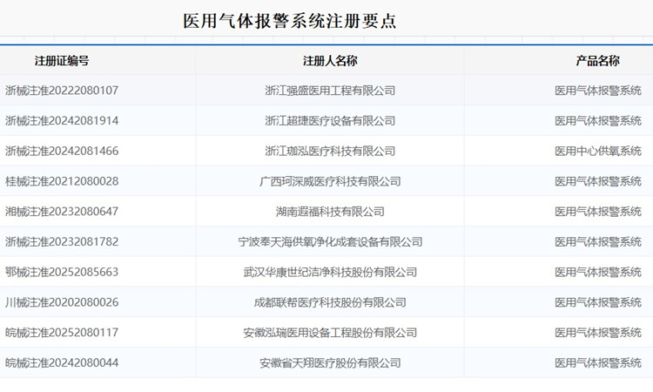Click registration number 浙械注准20242081466
This screenshot has width=653, height=392.
click(62, 152)
